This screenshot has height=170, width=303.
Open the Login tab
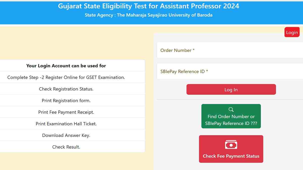[292, 32]
